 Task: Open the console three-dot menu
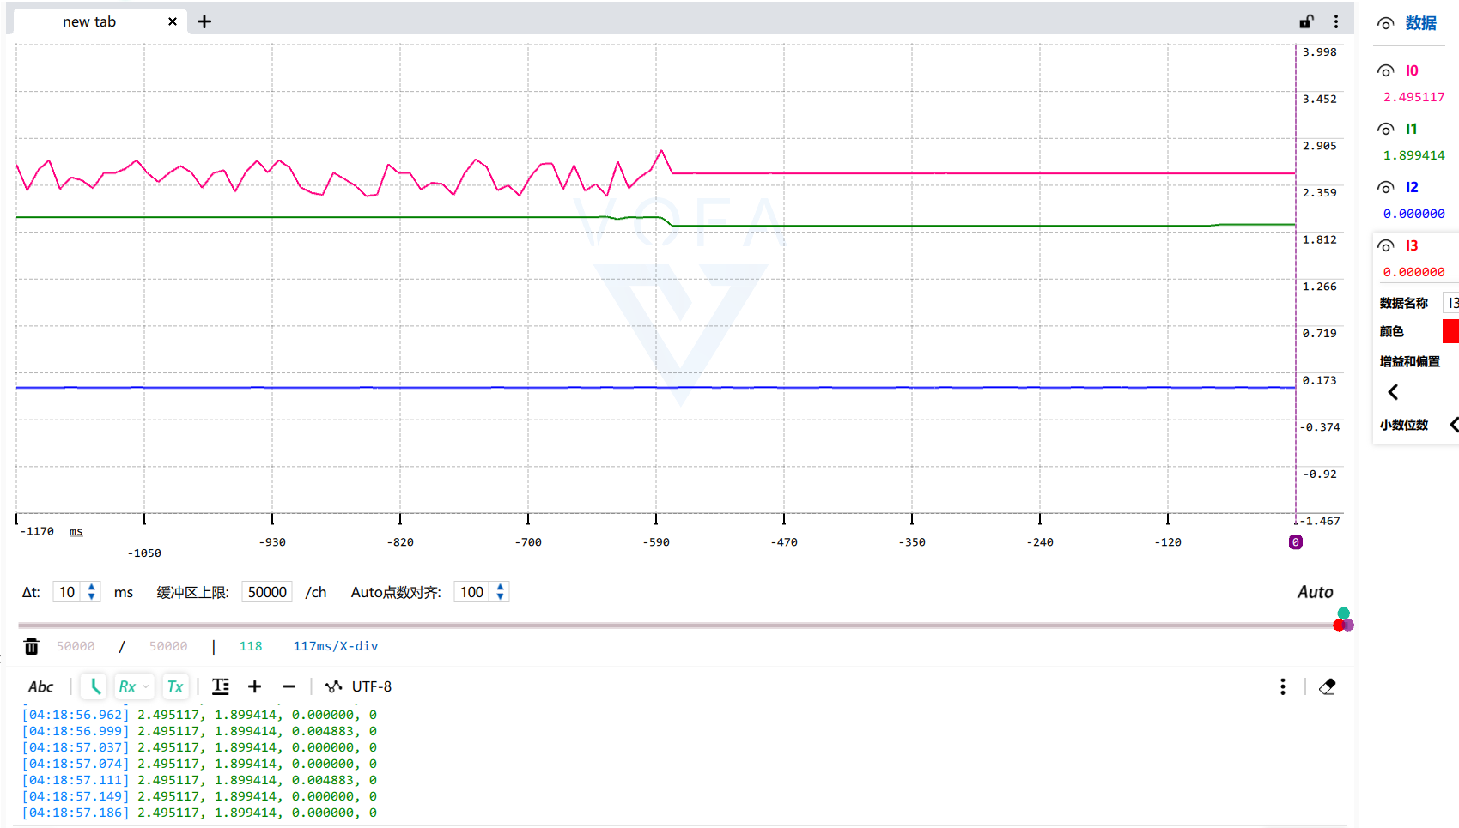pyautogui.click(x=1283, y=686)
